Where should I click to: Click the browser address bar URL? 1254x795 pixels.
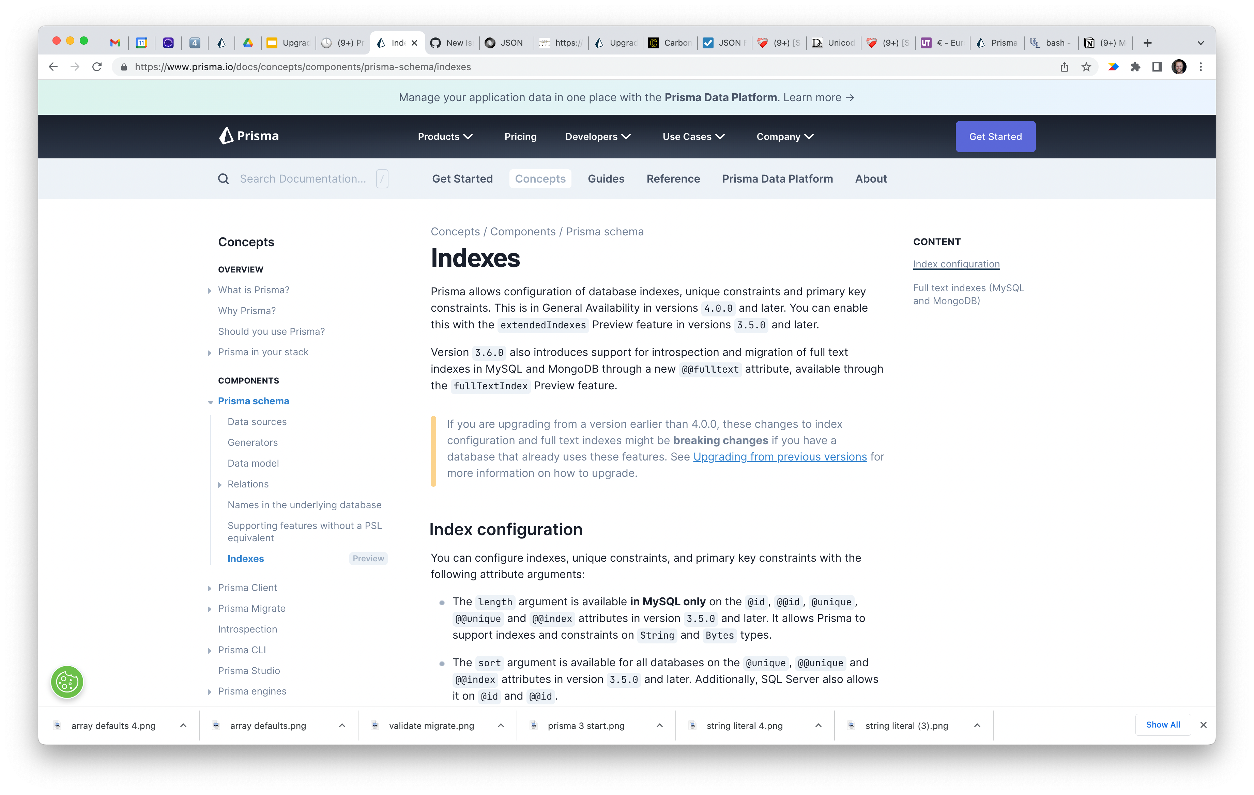click(303, 67)
